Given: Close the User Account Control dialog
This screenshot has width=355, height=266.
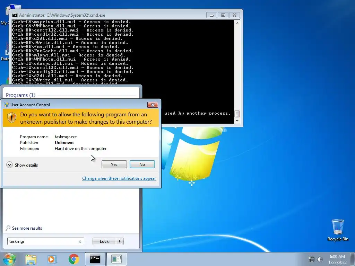Looking at the screenshot, I should 153,105.
